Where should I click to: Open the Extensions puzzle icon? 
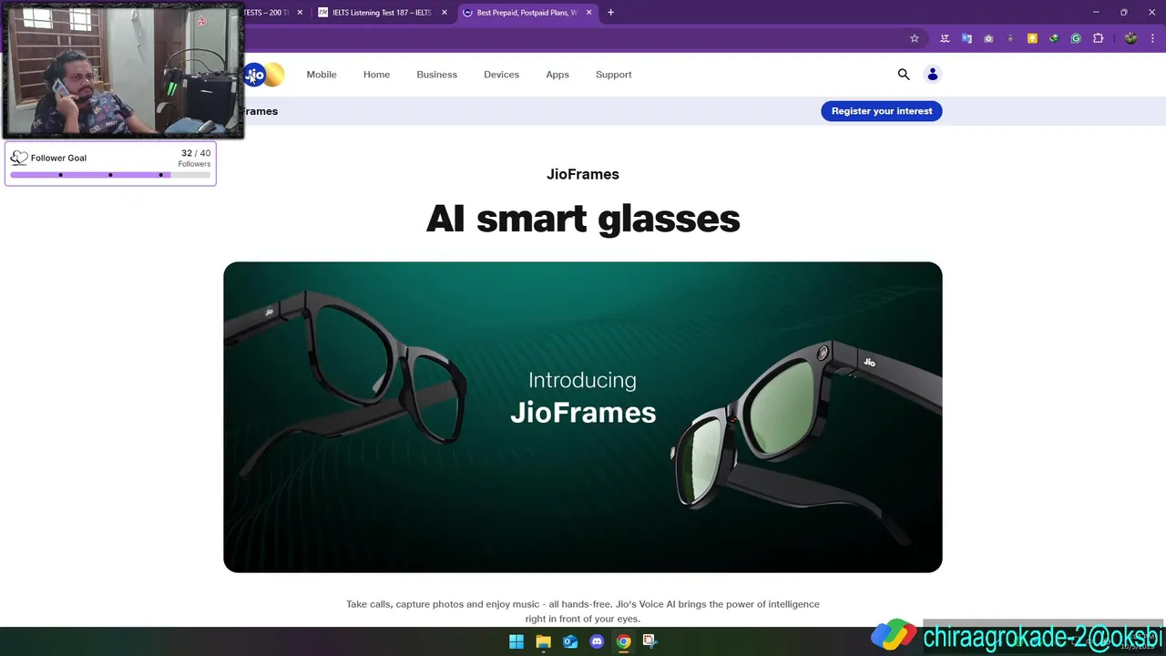(x=1098, y=38)
